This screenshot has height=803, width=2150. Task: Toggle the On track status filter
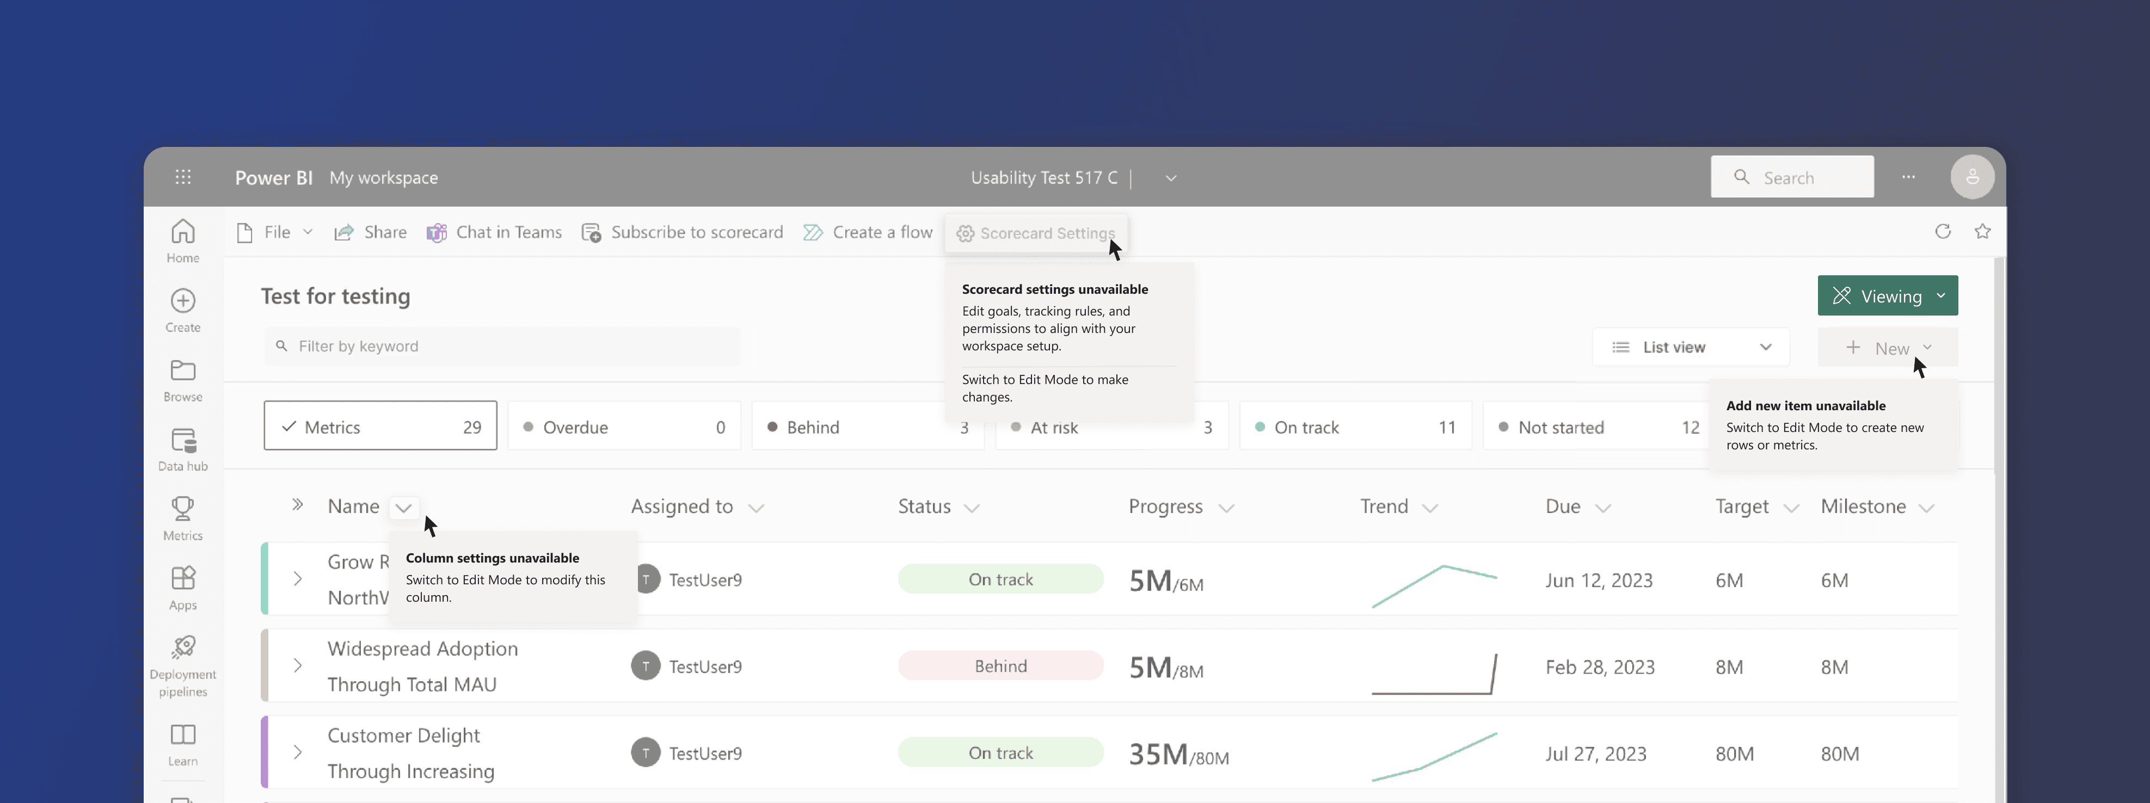tap(1355, 427)
